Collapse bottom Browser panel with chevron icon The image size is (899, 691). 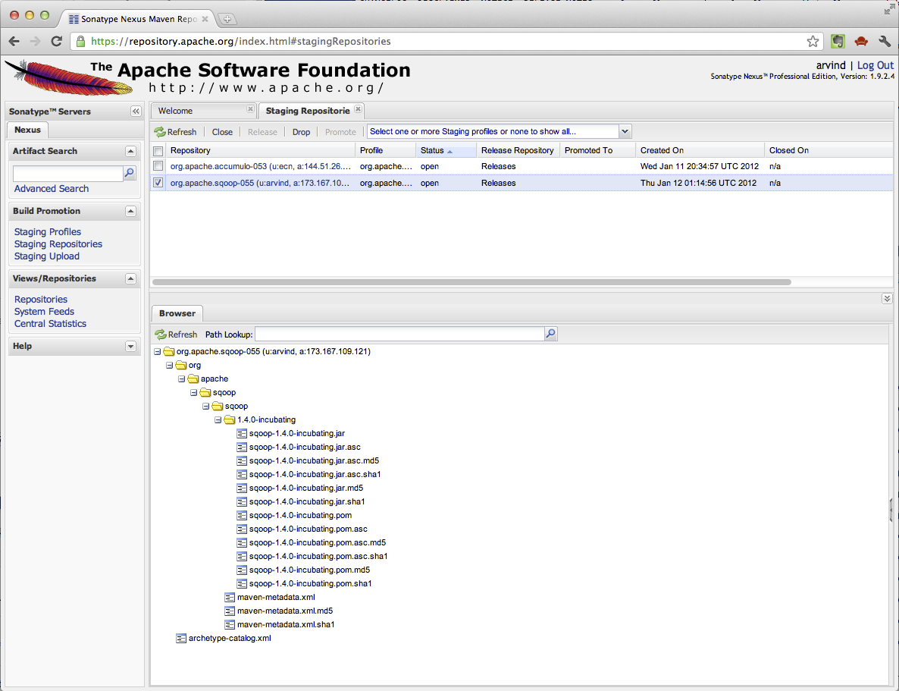[x=887, y=298]
